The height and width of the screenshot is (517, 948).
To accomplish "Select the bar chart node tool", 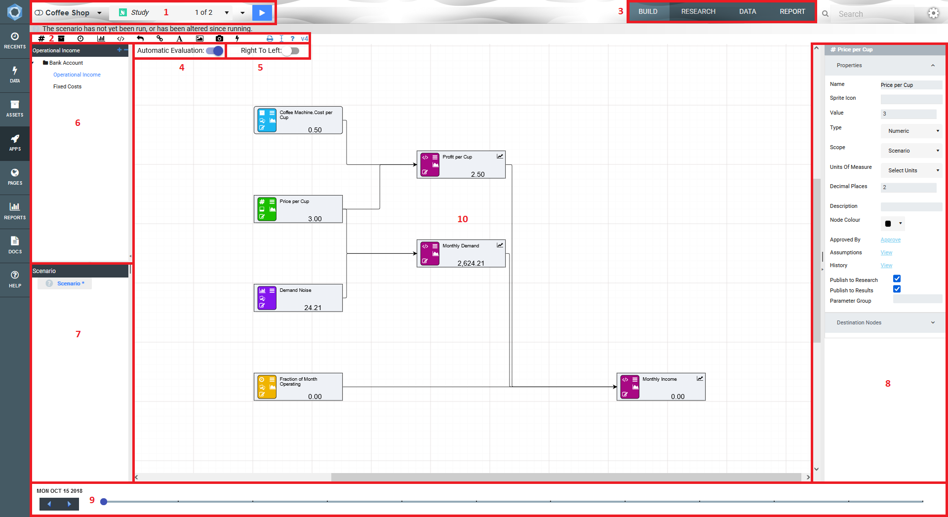I will (101, 39).
